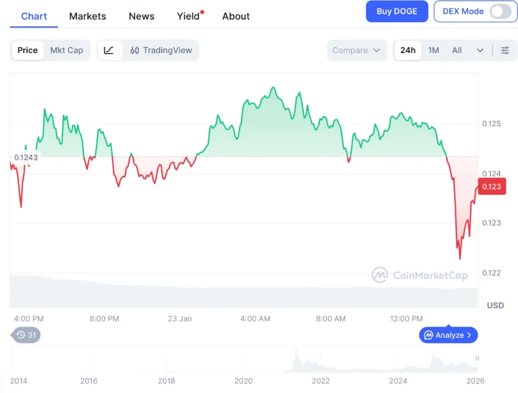Open the News section
The width and height of the screenshot is (518, 393).
141,16
